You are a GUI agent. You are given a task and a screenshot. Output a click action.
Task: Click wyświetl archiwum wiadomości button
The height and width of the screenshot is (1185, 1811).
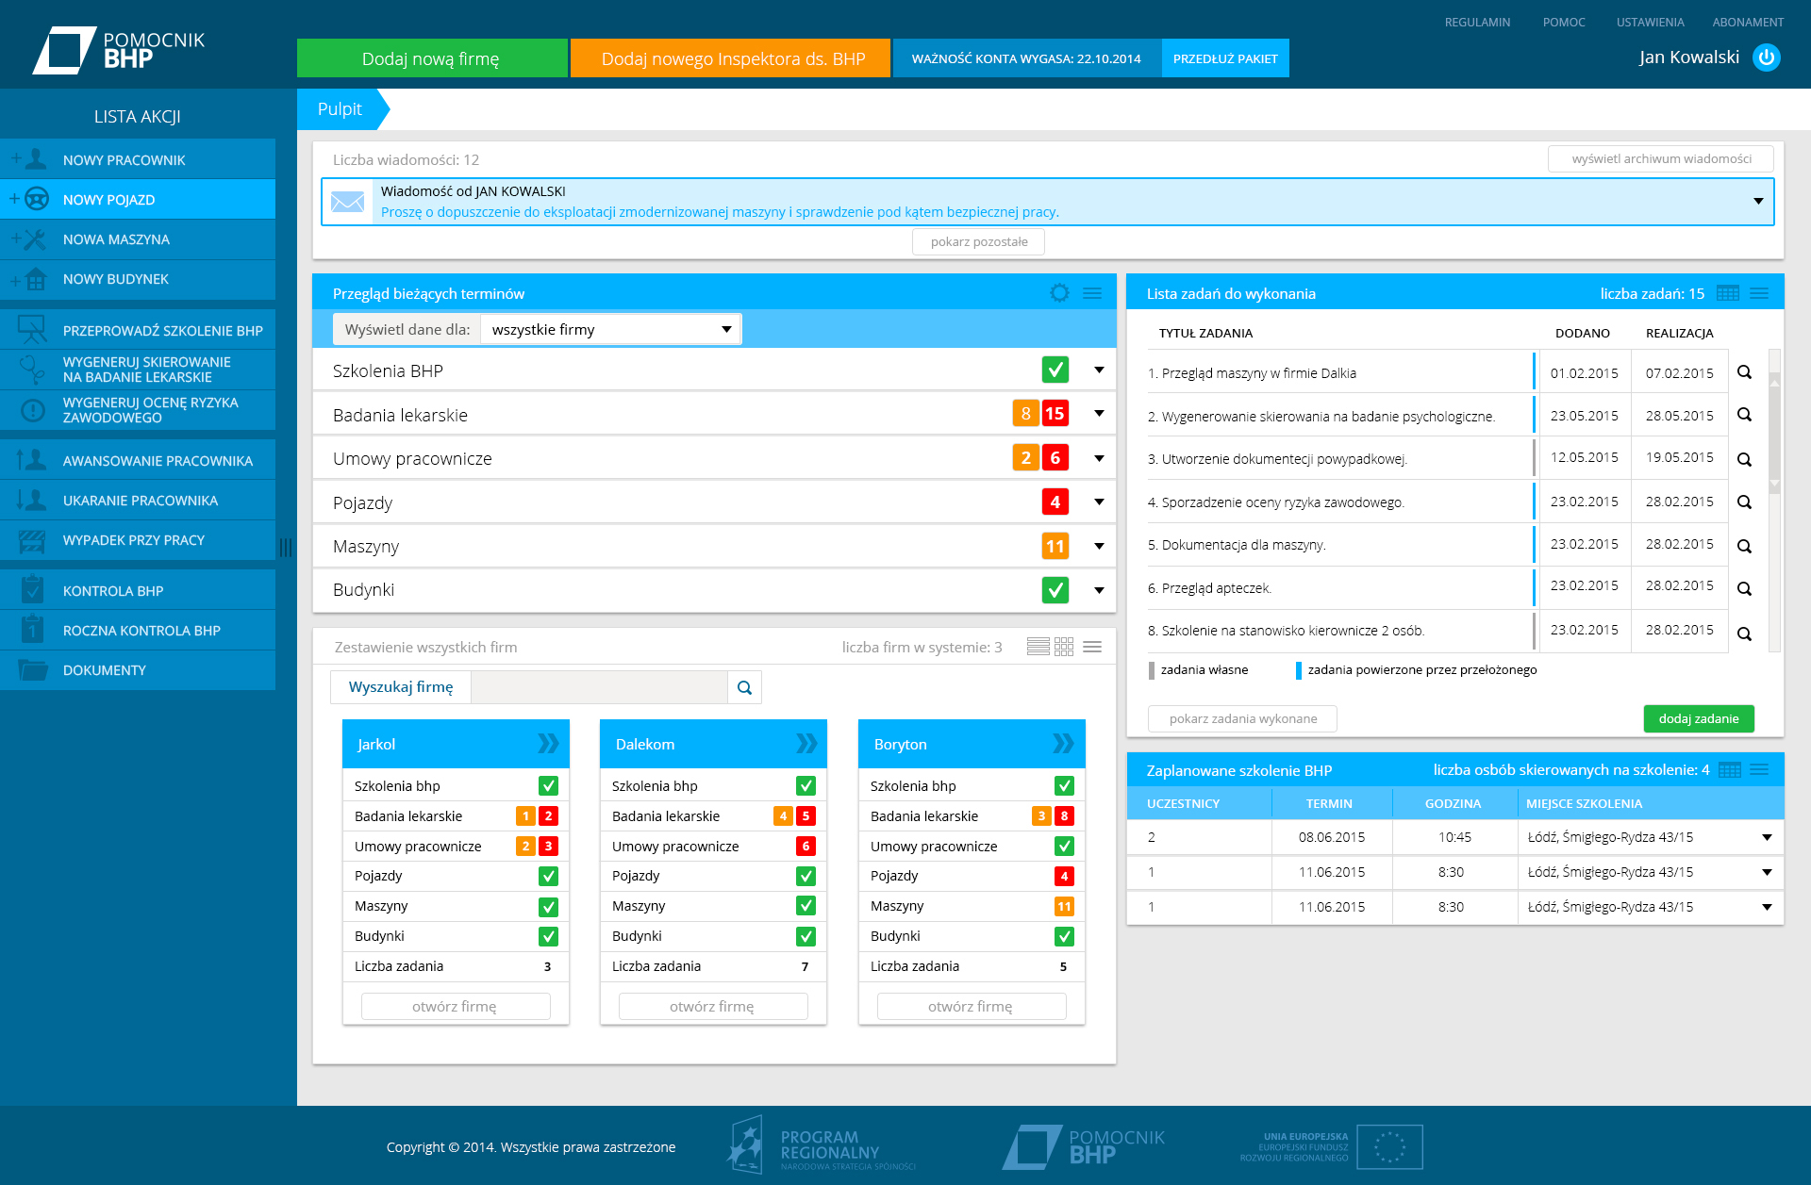pos(1661,158)
